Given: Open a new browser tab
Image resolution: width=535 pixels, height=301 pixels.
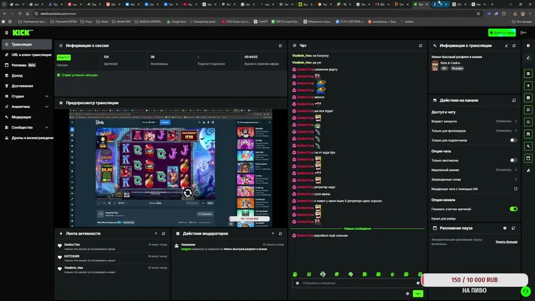Looking at the screenshot, I should [x=492, y=4].
